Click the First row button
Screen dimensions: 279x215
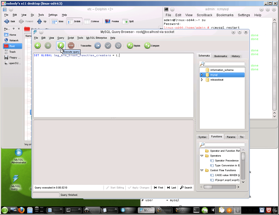[x=158, y=188]
